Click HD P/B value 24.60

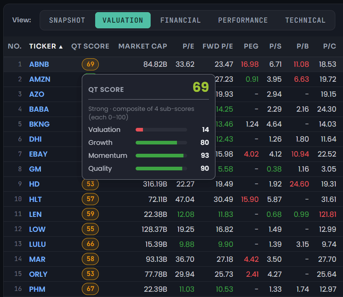299,184
